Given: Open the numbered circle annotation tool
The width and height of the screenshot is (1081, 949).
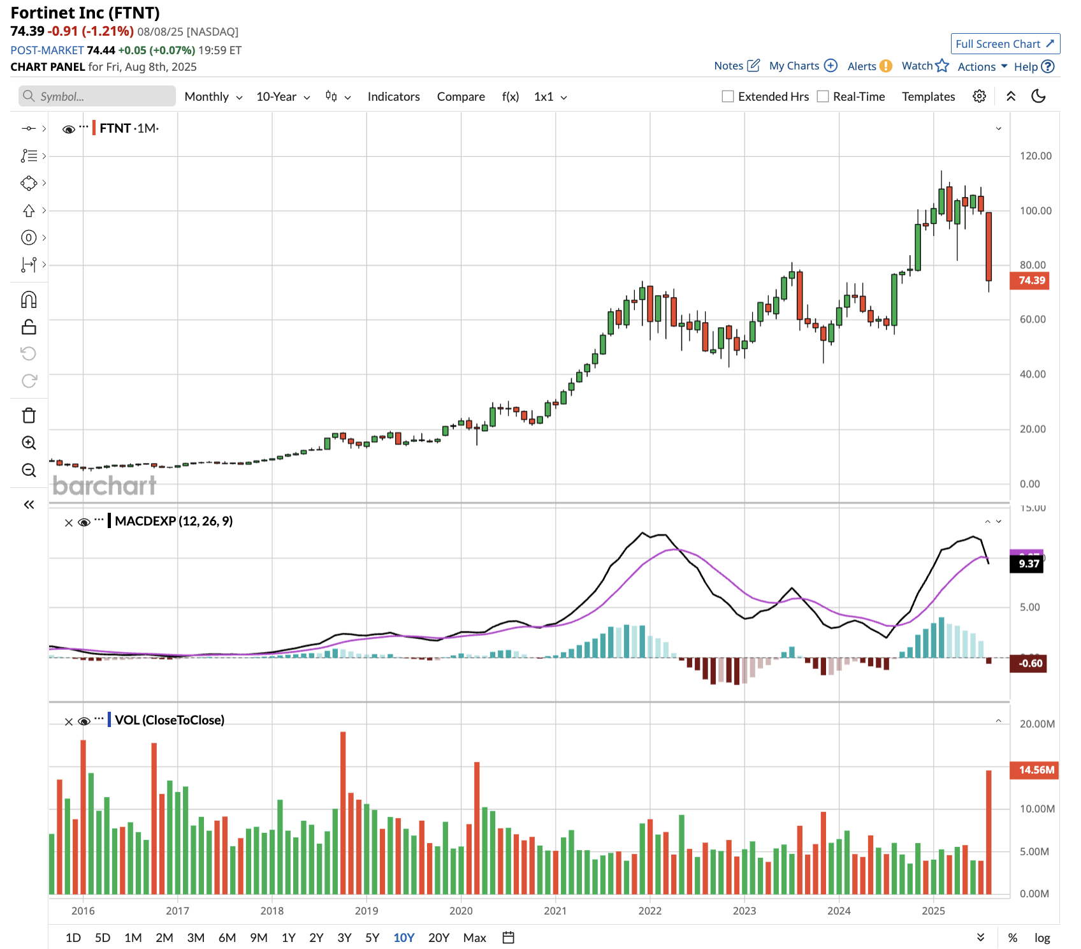Looking at the screenshot, I should pyautogui.click(x=29, y=238).
